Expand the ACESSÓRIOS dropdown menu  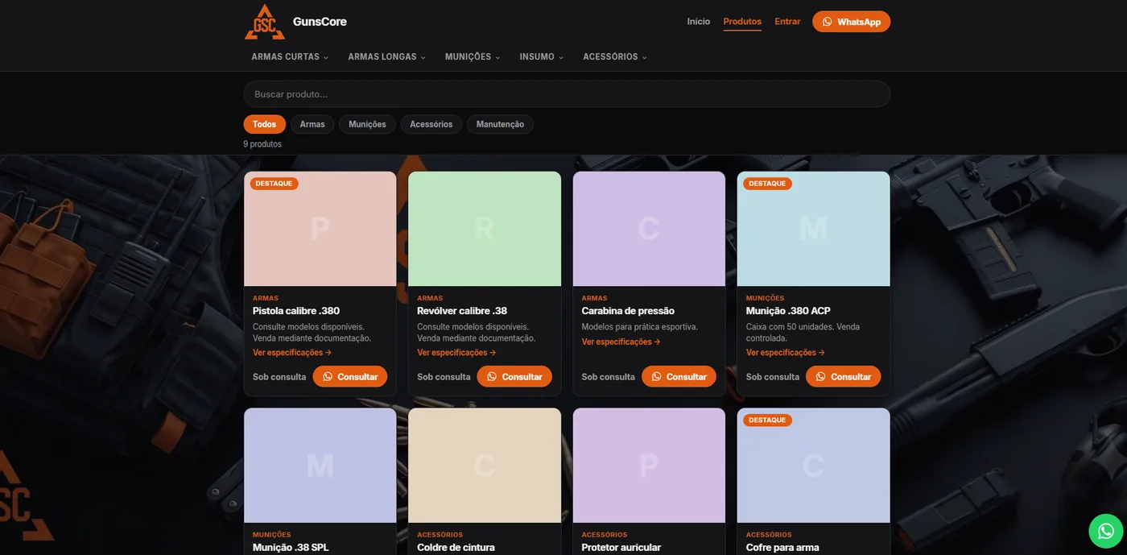[615, 57]
